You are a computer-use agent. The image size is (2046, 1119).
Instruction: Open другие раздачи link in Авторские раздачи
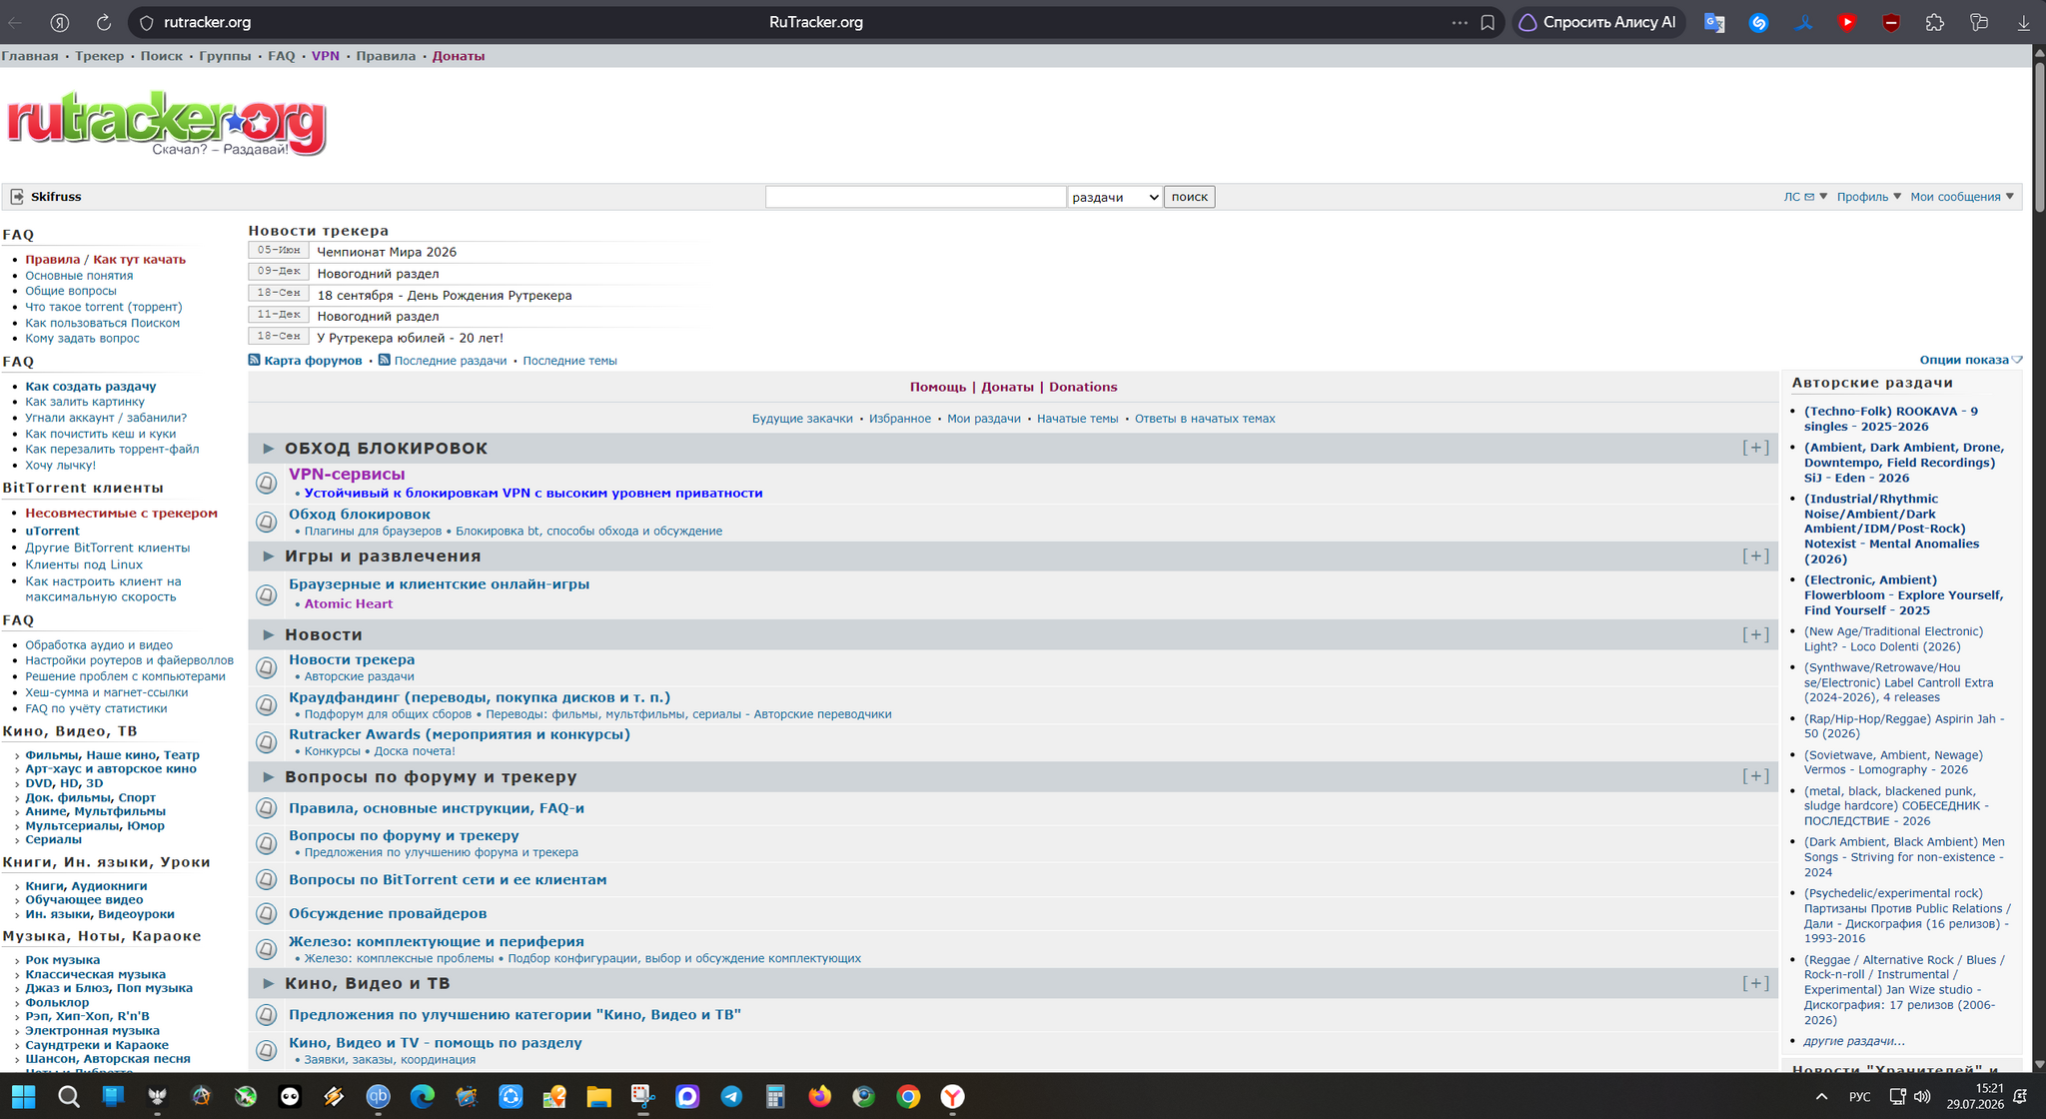(1854, 1041)
